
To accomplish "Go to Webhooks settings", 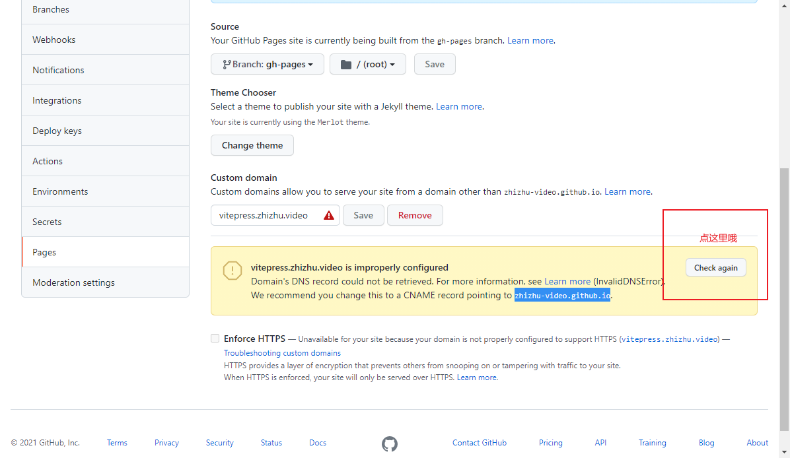I will [105, 40].
